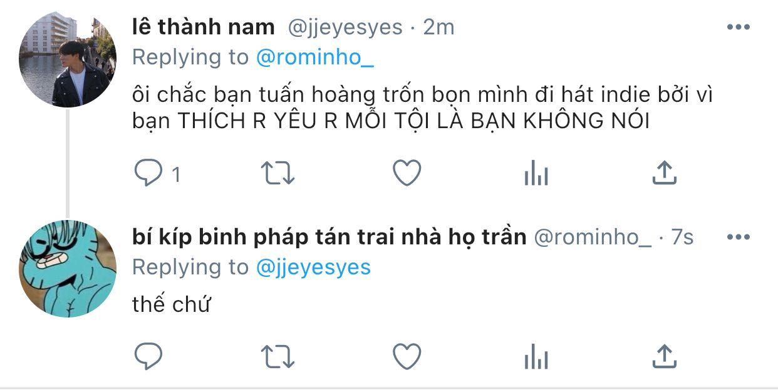Open lê thành nam display name

(204, 27)
